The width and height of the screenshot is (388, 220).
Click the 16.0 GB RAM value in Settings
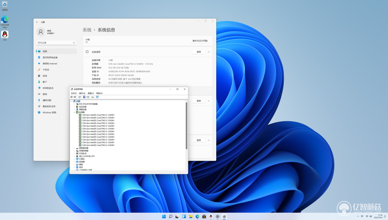(x=118, y=68)
